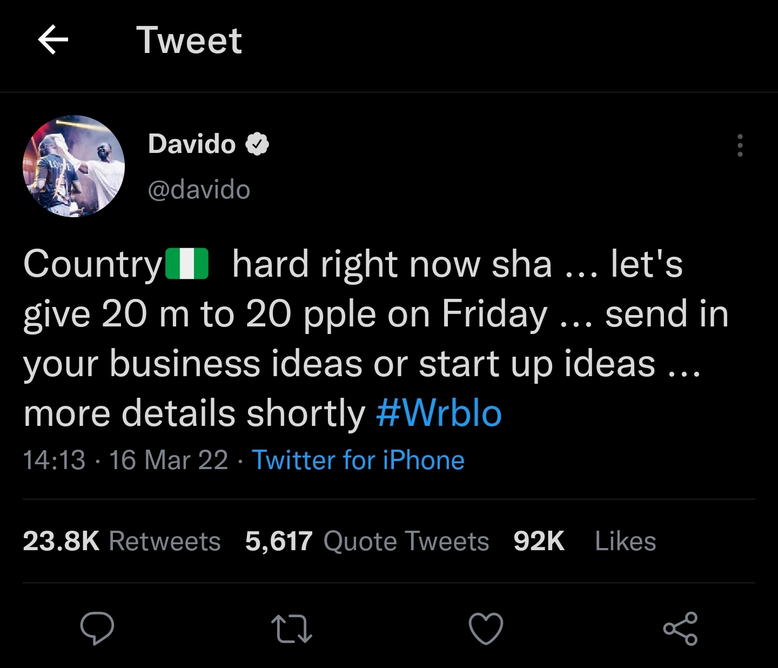The height and width of the screenshot is (668, 778).
Task: Tap the share icon
Action: pos(680,629)
